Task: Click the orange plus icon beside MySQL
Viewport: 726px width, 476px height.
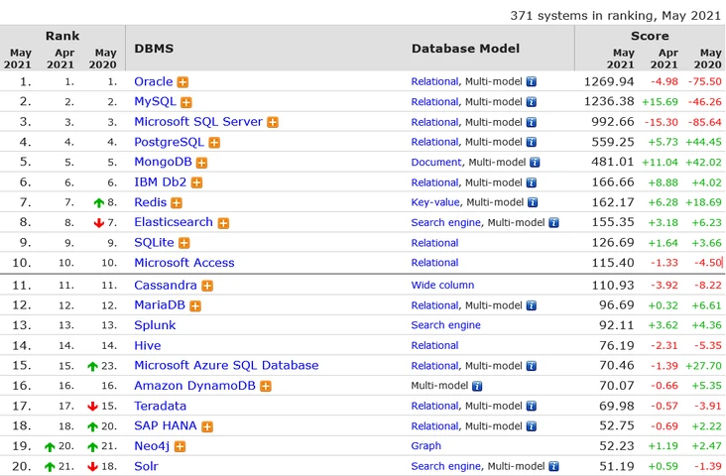Action: (x=186, y=102)
